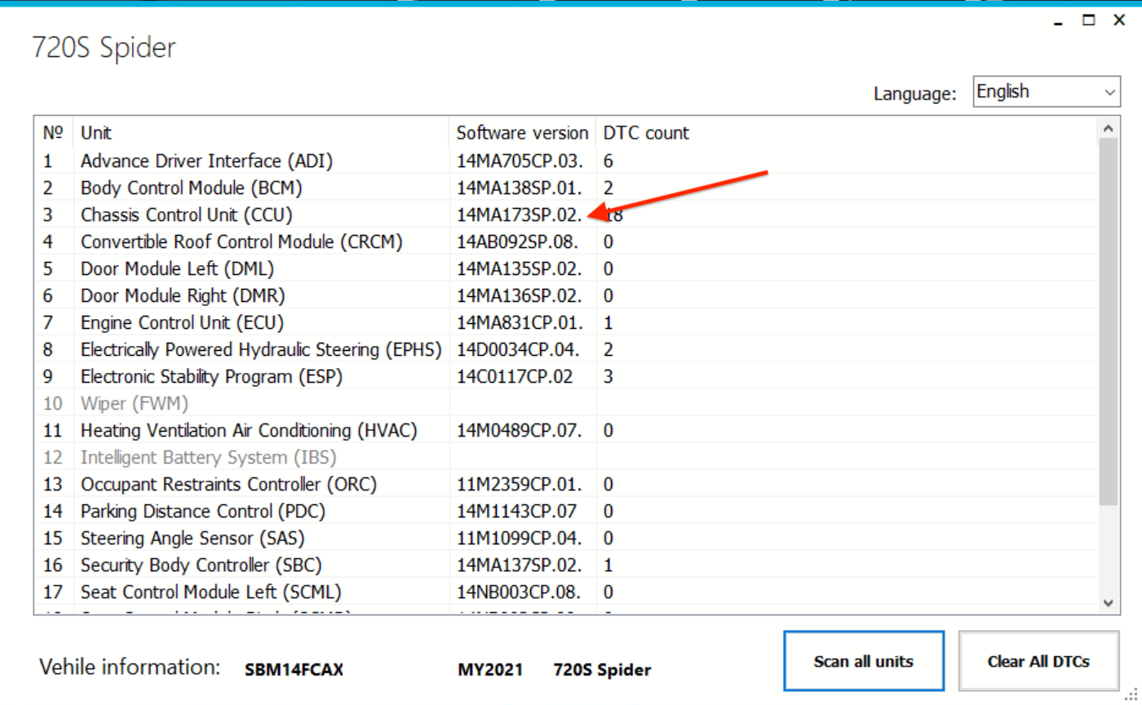Select Chassis Control Unit (CCU) row

coord(186,215)
